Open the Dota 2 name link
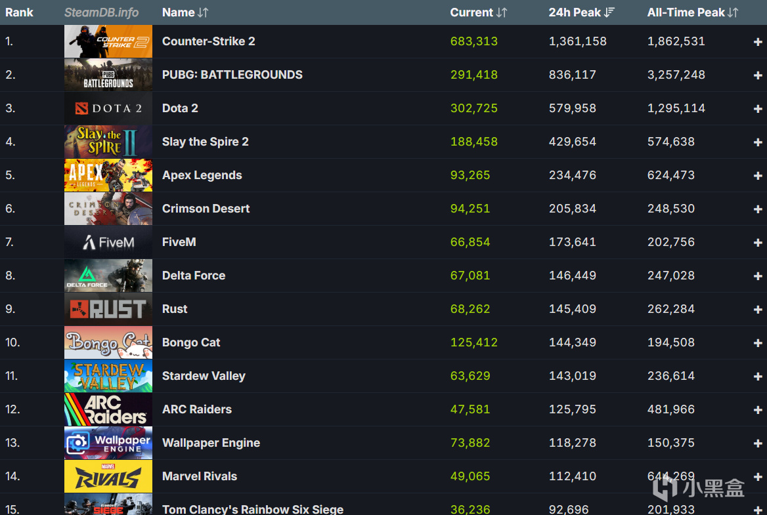The image size is (767, 515). coord(180,108)
